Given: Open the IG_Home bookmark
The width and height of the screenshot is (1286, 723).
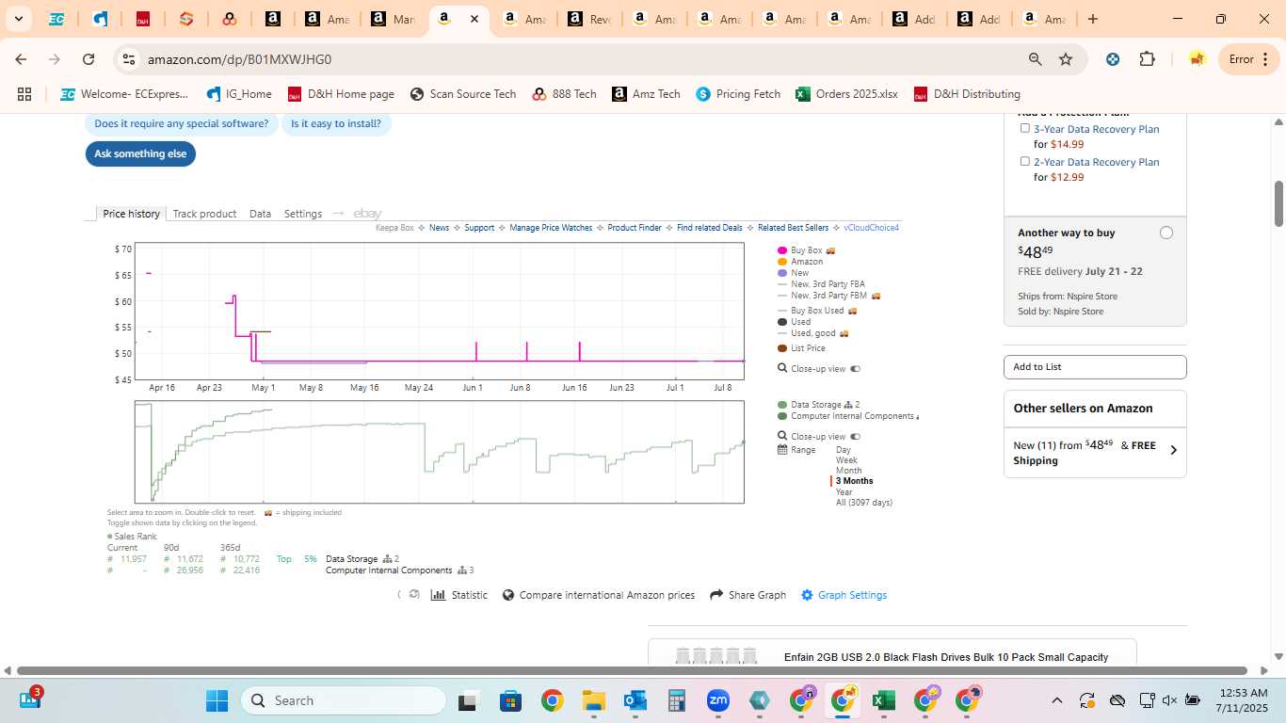Looking at the screenshot, I should [239, 94].
